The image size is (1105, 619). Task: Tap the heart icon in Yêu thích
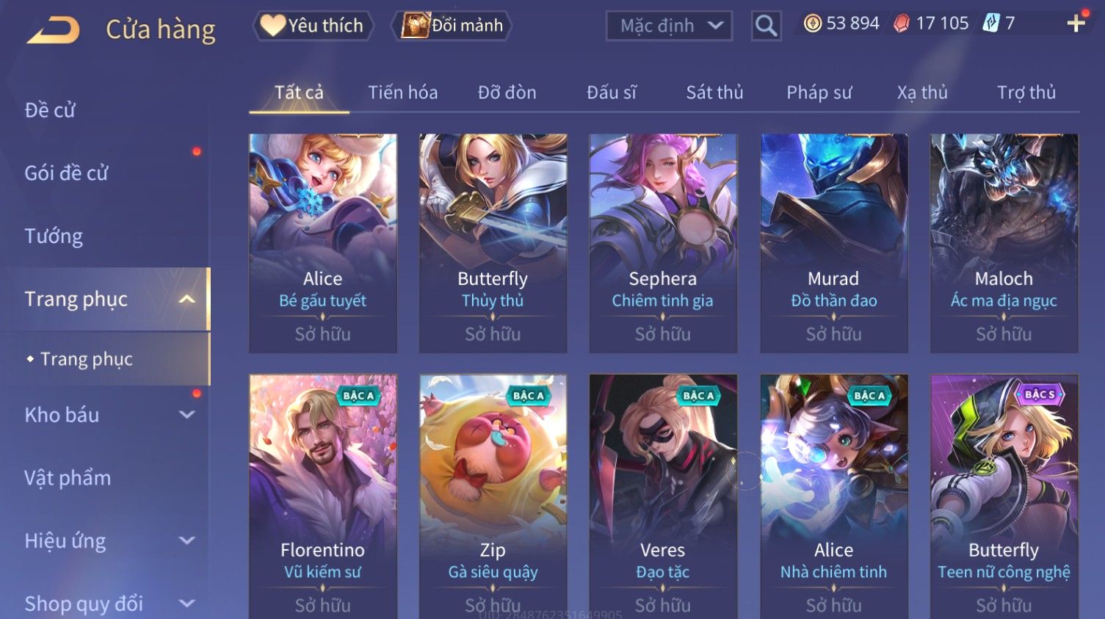[272, 26]
